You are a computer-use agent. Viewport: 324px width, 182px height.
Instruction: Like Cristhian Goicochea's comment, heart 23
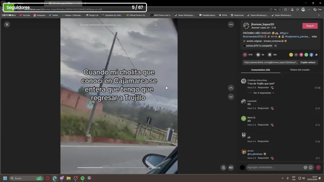[316, 88]
